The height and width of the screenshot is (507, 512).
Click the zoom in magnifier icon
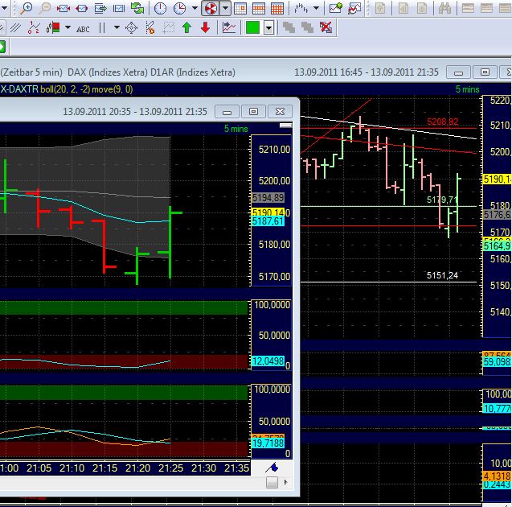coord(26,8)
